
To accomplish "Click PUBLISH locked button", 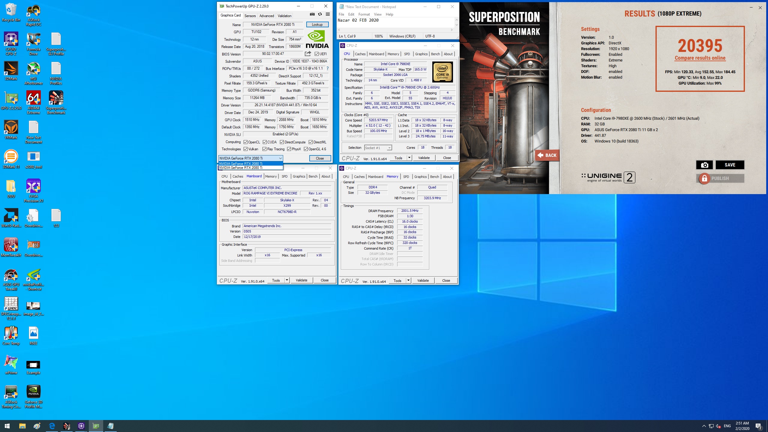I will coord(720,178).
